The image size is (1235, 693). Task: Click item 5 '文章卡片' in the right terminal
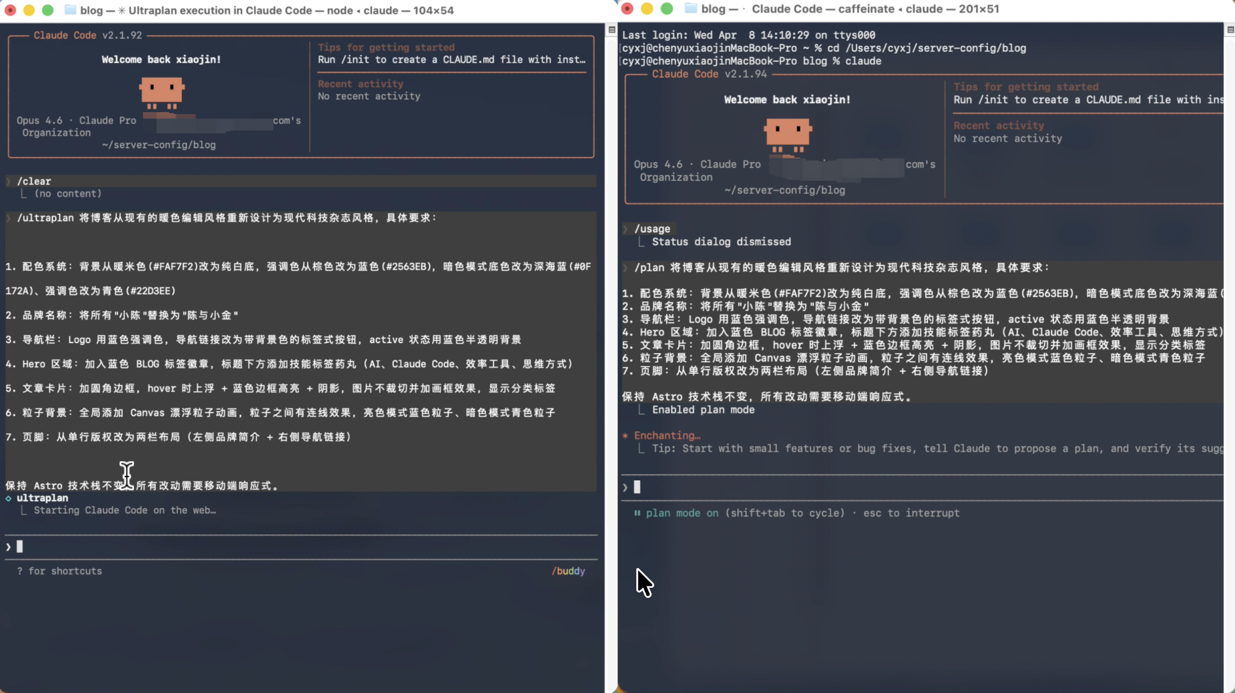tap(914, 345)
